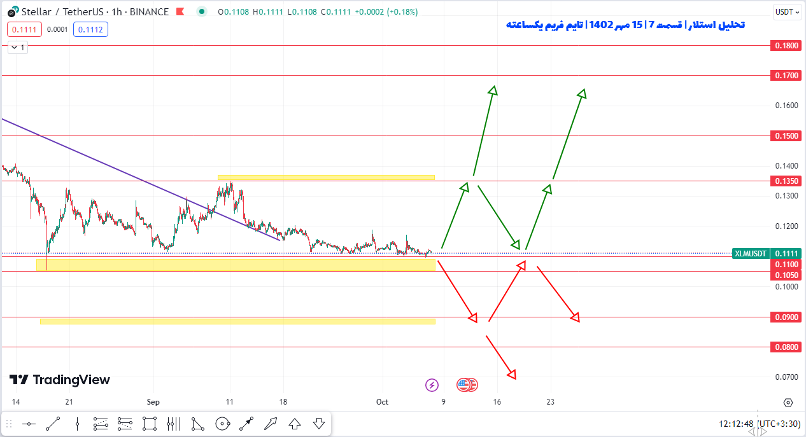Click the green market status dot

click(x=202, y=12)
